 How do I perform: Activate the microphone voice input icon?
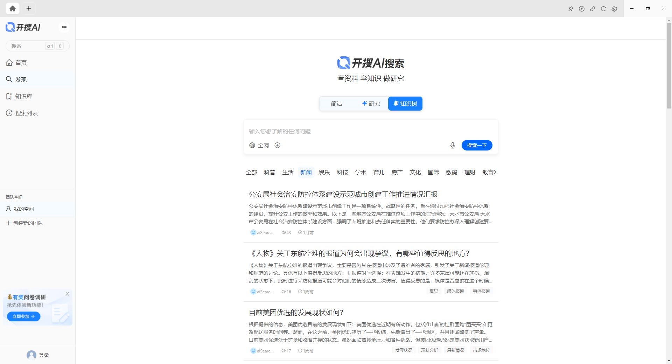click(453, 145)
